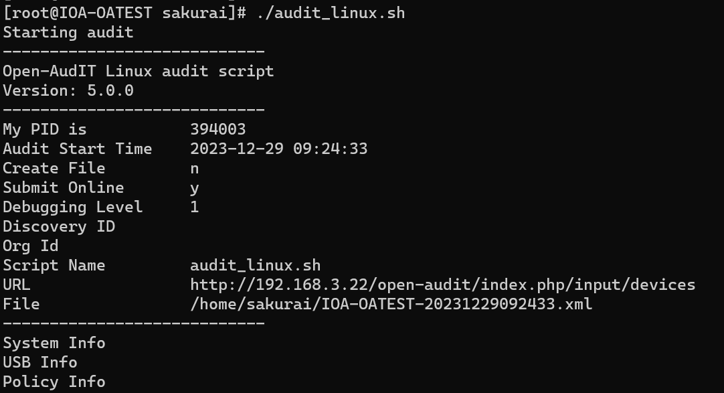724x393 pixels.
Task: Click the root@IOA-OATEST shell prompt
Action: coord(124,13)
